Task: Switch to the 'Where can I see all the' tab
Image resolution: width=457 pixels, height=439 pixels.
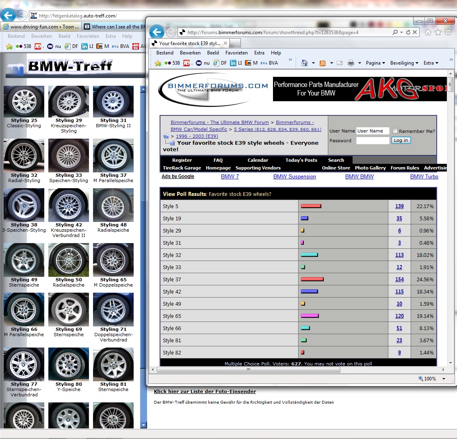Action: click(114, 27)
